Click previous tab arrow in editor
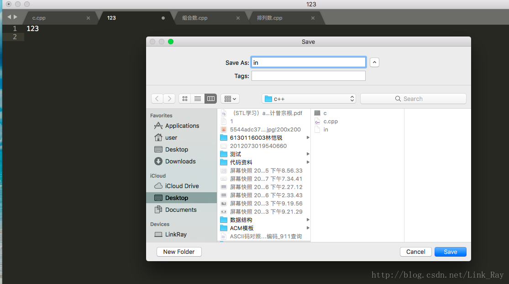The width and height of the screenshot is (509, 284). tap(9, 17)
